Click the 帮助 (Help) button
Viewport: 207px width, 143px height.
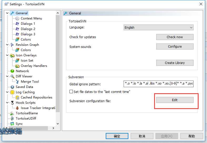pos(191,136)
